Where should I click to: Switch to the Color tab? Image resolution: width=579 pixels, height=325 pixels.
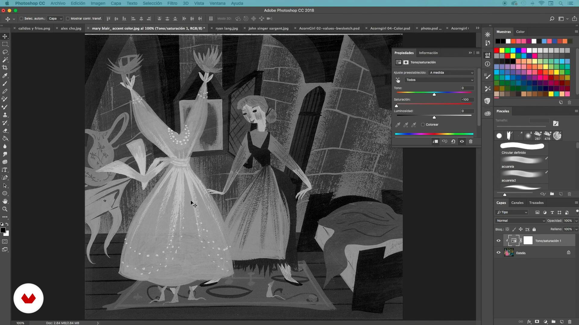tap(520, 32)
